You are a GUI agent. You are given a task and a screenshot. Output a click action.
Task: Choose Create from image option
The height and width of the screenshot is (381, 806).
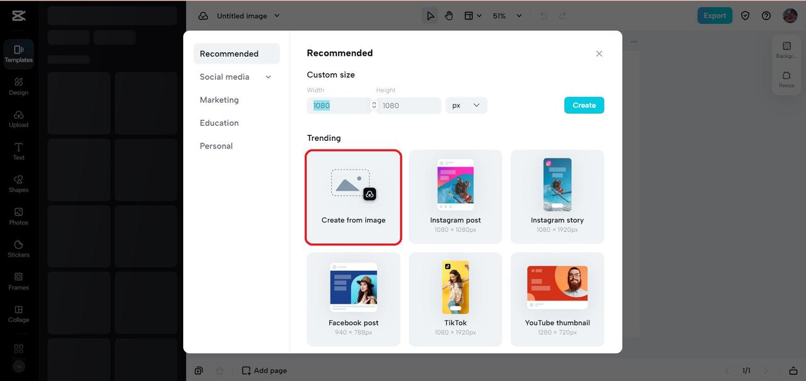[x=353, y=197]
